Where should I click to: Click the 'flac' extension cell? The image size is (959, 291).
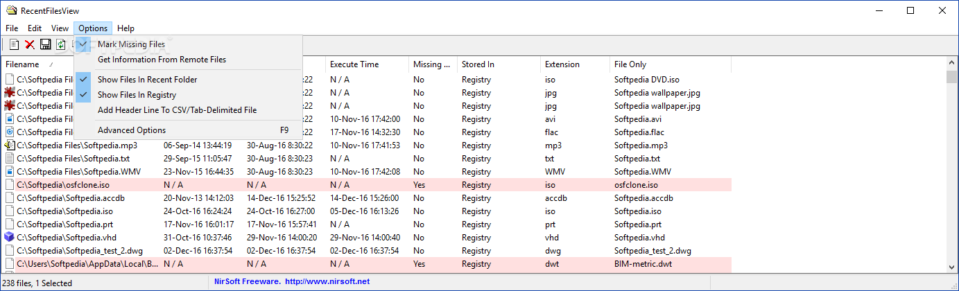(553, 132)
